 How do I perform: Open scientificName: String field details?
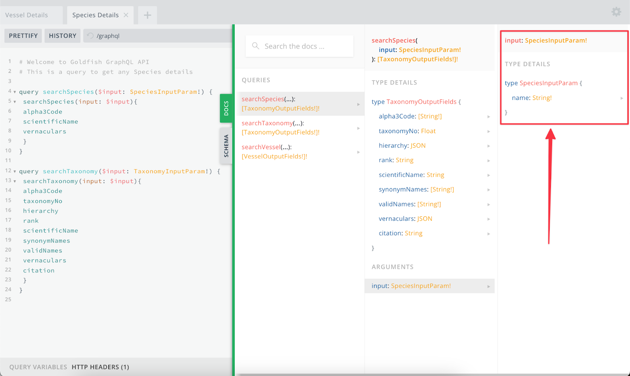(x=430, y=175)
